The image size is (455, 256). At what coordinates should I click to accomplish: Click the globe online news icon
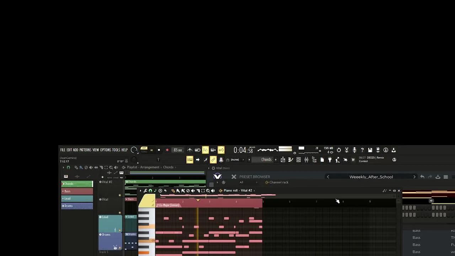tap(394, 160)
